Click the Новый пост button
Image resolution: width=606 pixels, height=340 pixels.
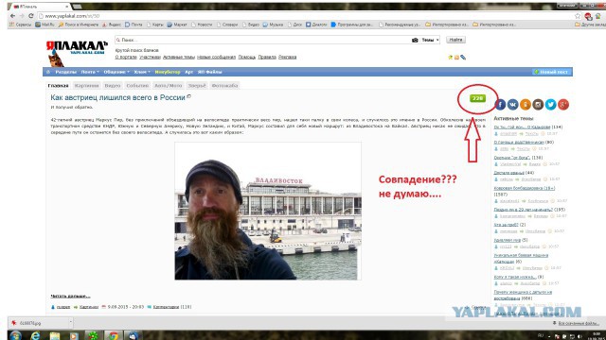pos(551,72)
